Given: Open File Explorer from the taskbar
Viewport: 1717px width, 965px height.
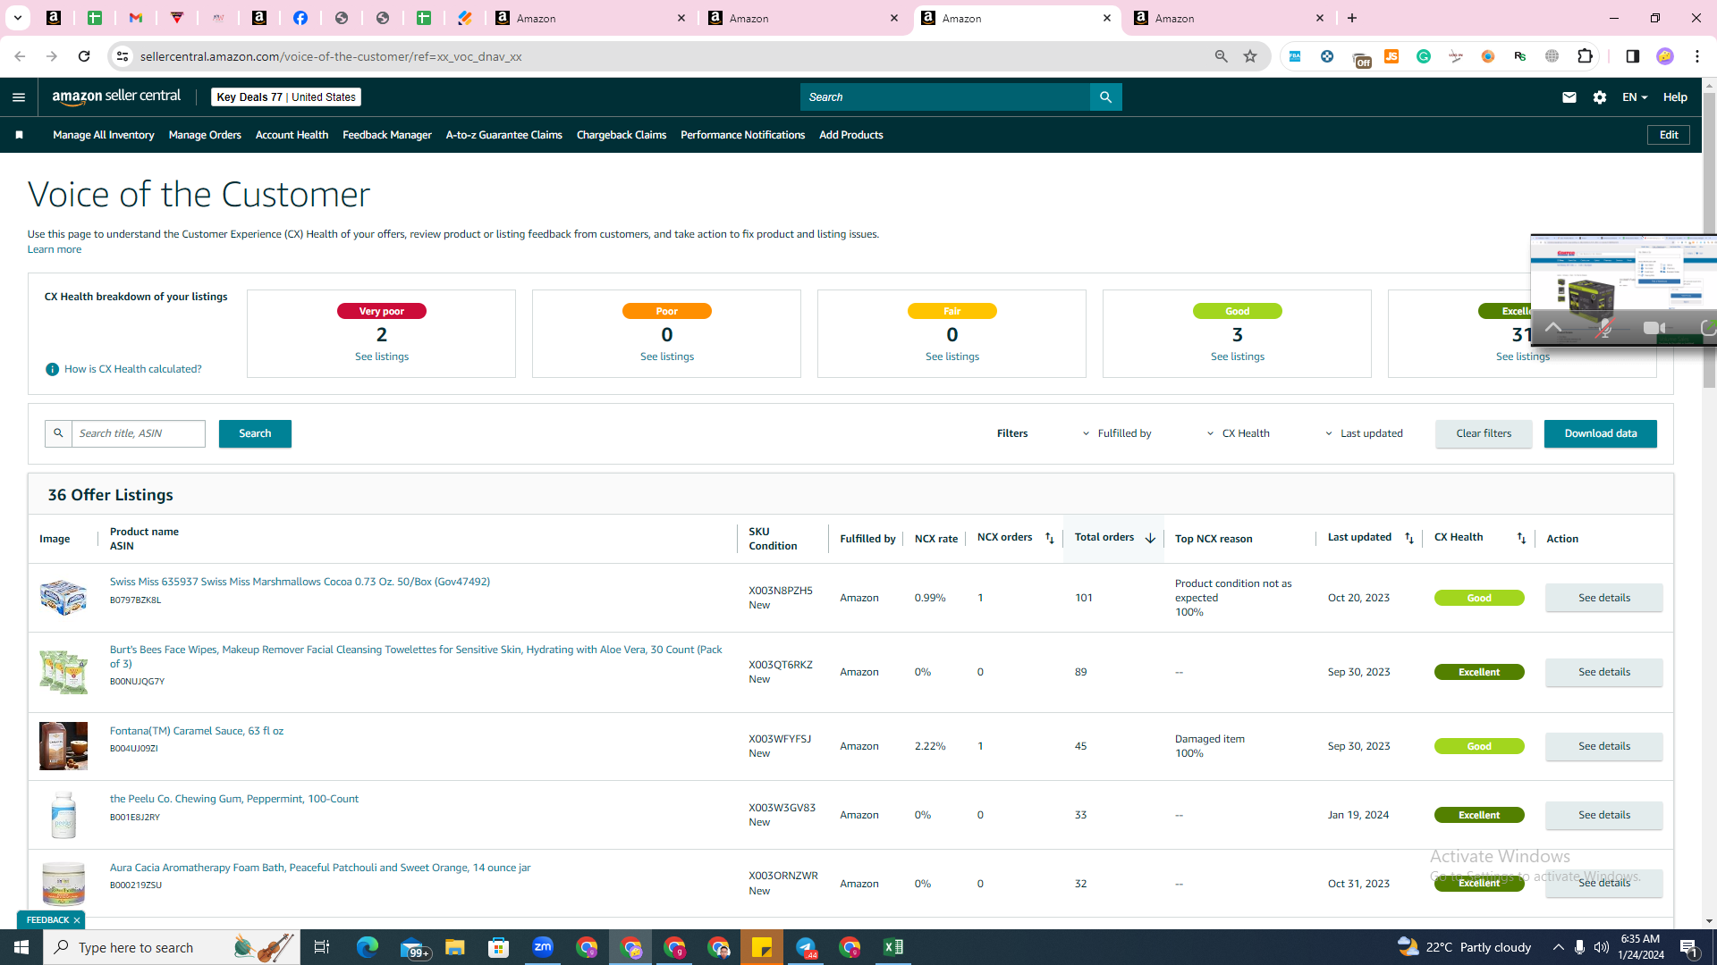Looking at the screenshot, I should pyautogui.click(x=455, y=947).
